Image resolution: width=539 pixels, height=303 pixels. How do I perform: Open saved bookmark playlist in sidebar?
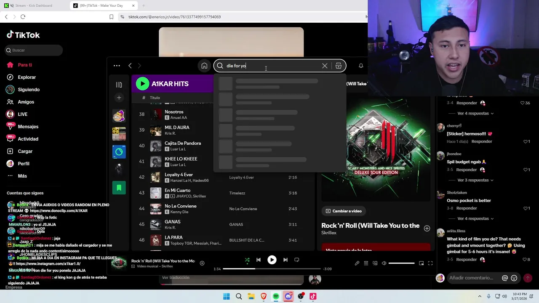(119, 188)
